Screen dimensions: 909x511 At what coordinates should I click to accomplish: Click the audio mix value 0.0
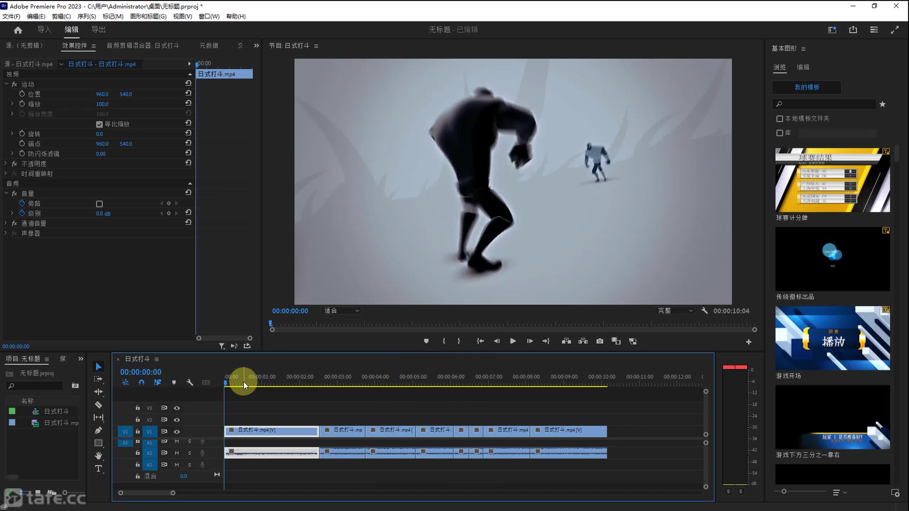tap(183, 476)
